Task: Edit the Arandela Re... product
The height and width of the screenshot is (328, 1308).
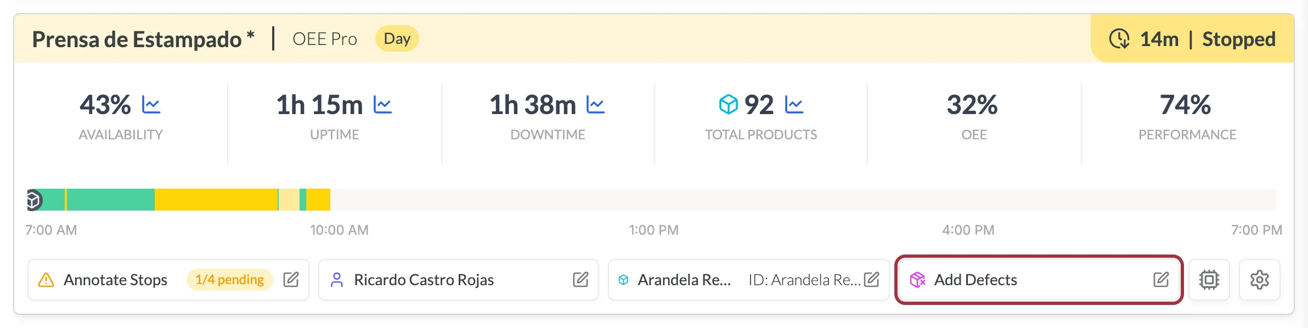Action: [x=871, y=280]
